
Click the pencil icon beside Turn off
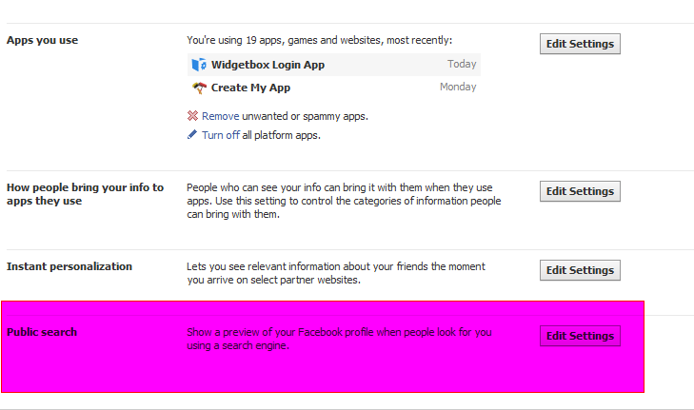(193, 135)
